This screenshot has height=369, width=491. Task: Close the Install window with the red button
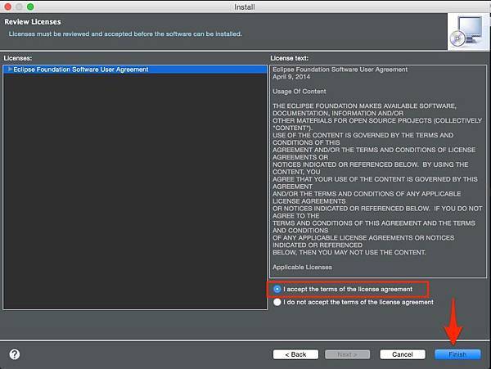click(x=7, y=7)
